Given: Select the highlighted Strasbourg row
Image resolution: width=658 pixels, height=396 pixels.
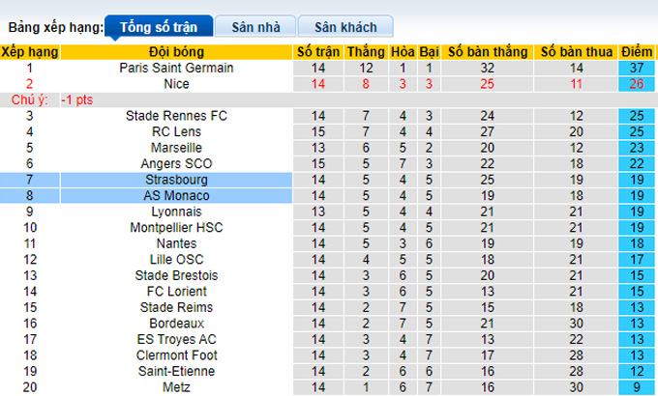Looking at the screenshot, I should coord(177,180).
